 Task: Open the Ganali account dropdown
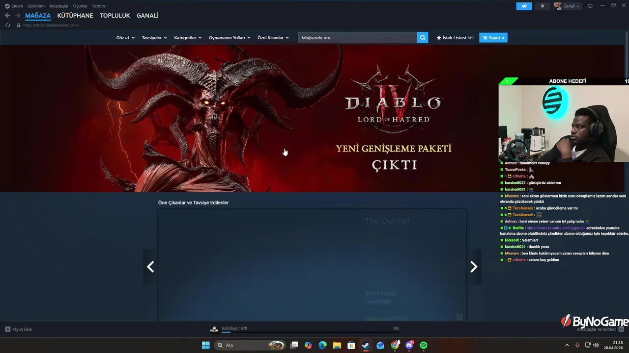pos(567,6)
